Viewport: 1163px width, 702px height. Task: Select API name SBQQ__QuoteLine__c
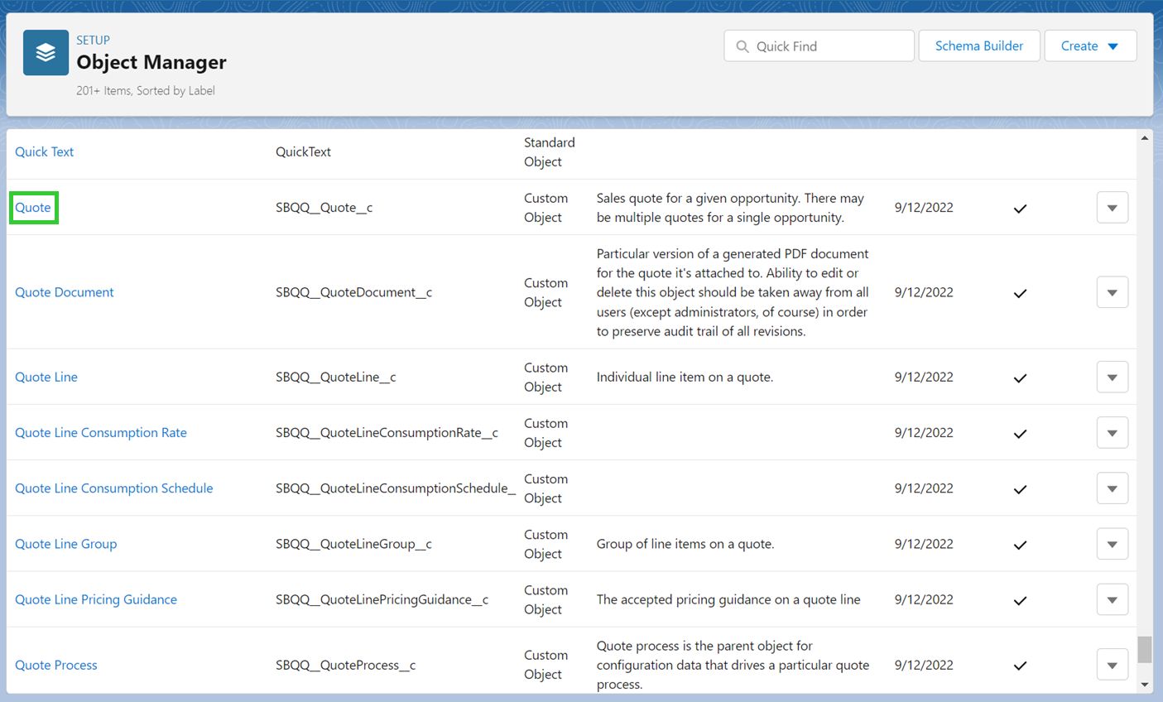point(336,377)
